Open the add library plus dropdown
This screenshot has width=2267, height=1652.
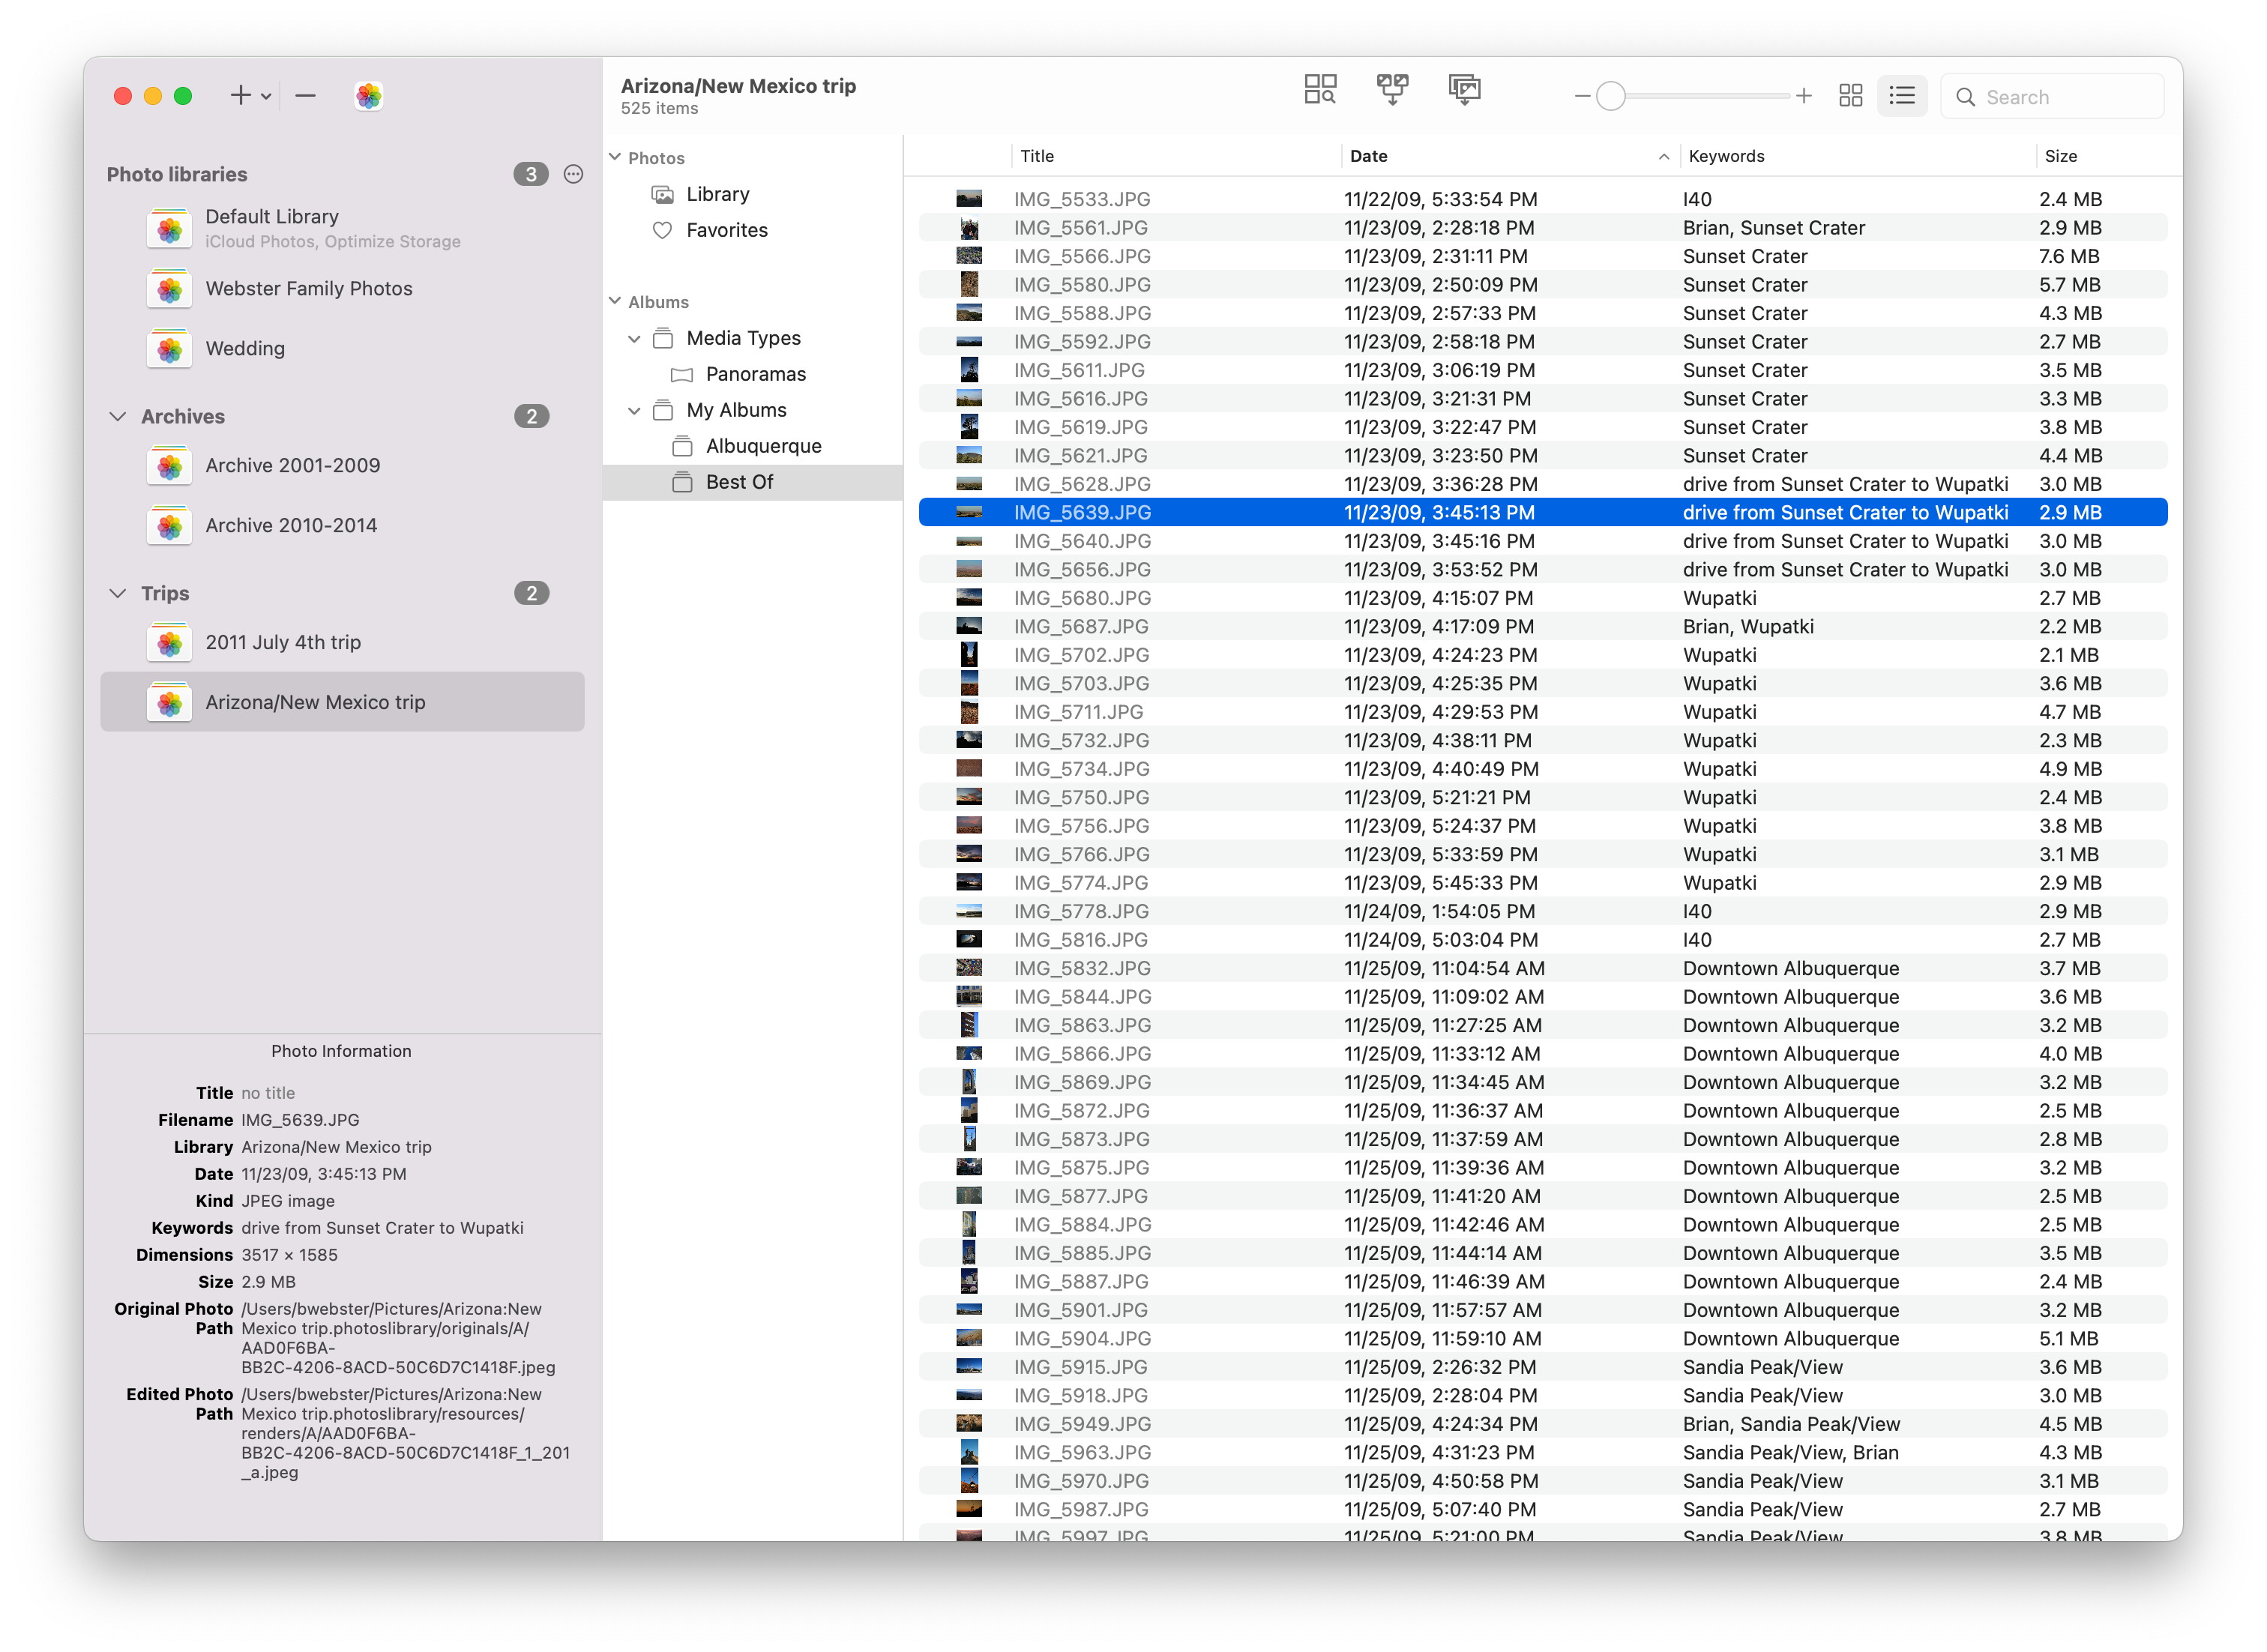[250, 96]
